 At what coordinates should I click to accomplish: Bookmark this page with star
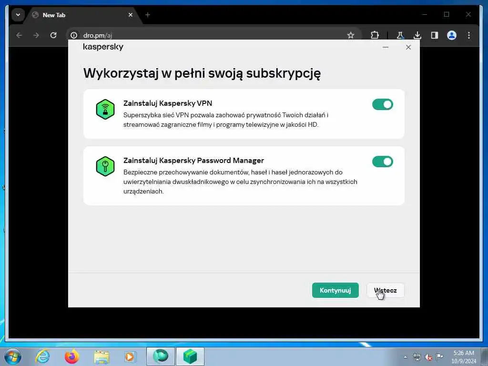pos(351,35)
